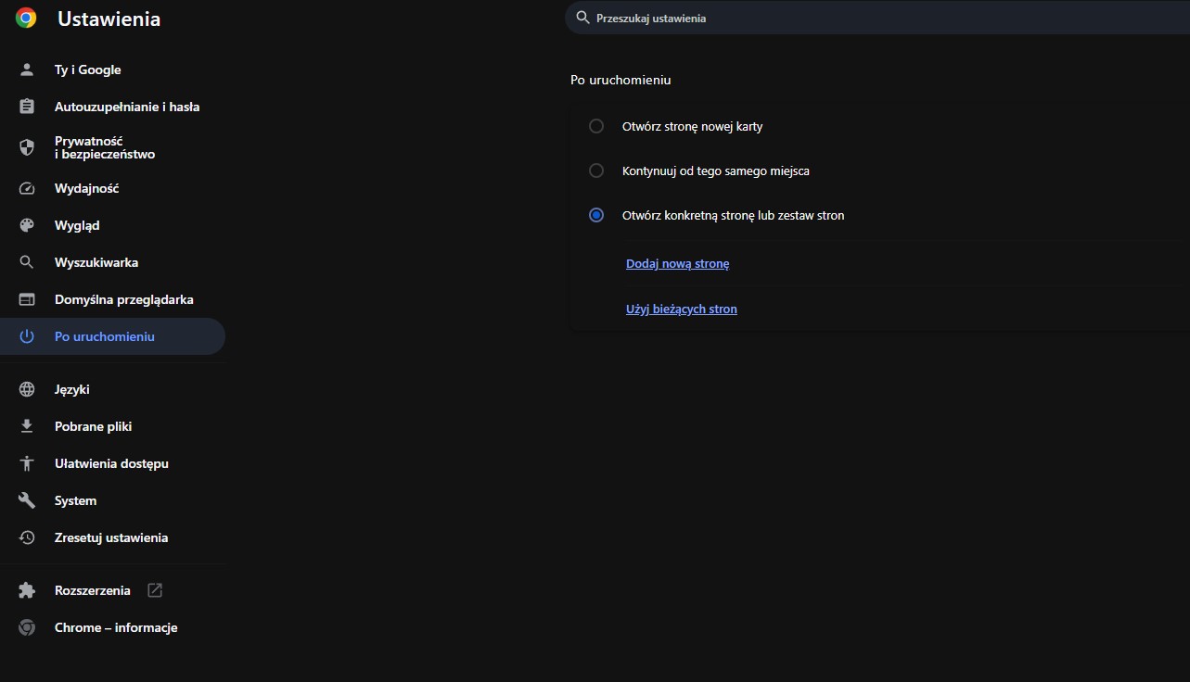This screenshot has height=682, width=1190.
Task: Click the shield icon for Prywatność i bezpieczeństwo
Action: pos(27,147)
